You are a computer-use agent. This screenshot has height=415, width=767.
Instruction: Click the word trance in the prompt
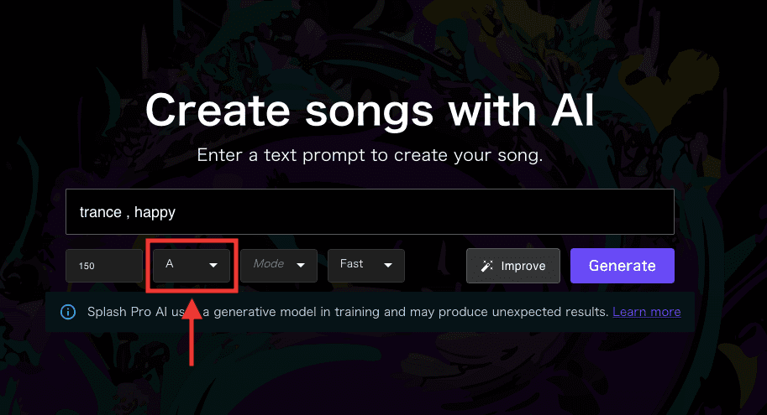click(x=100, y=212)
